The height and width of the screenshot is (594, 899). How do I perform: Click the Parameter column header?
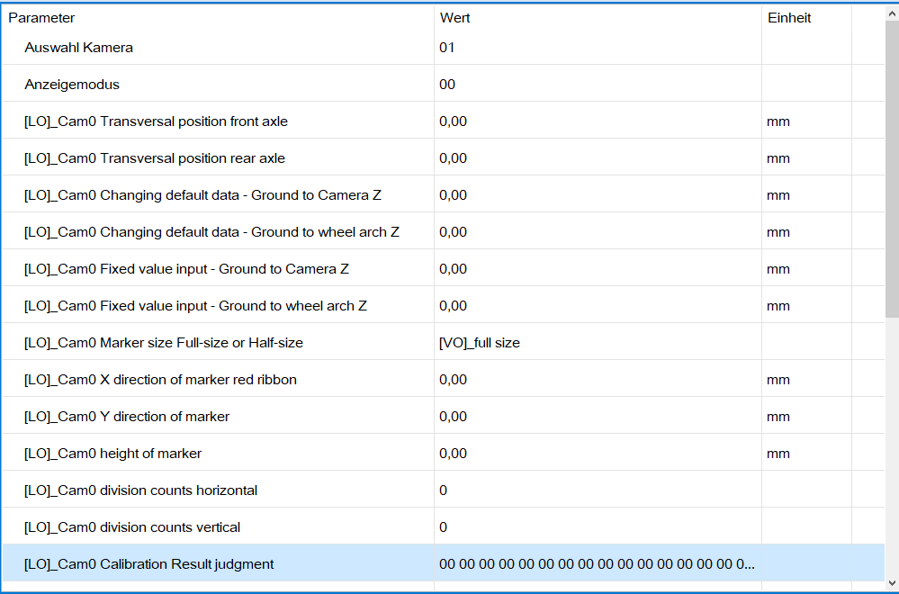click(x=41, y=18)
